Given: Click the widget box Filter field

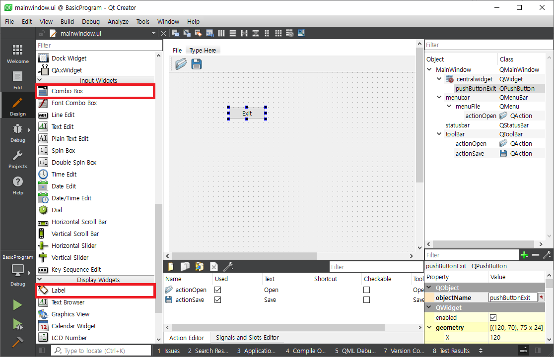Looking at the screenshot, I should point(99,45).
